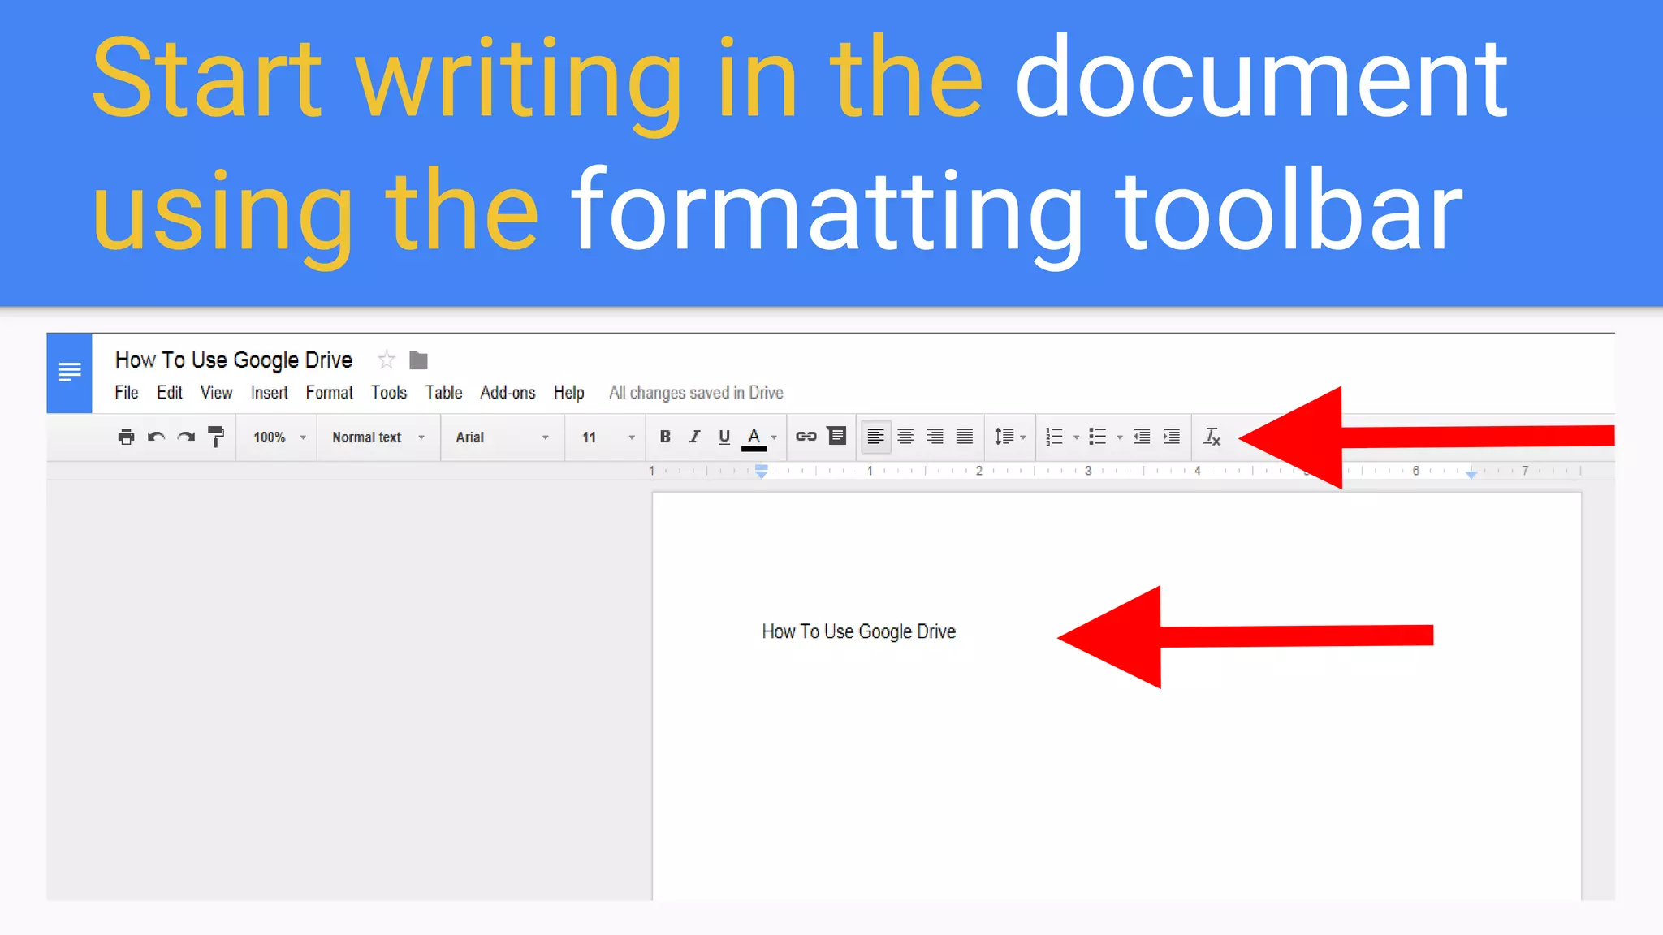Select Right align
The width and height of the screenshot is (1663, 935).
pyautogui.click(x=935, y=437)
